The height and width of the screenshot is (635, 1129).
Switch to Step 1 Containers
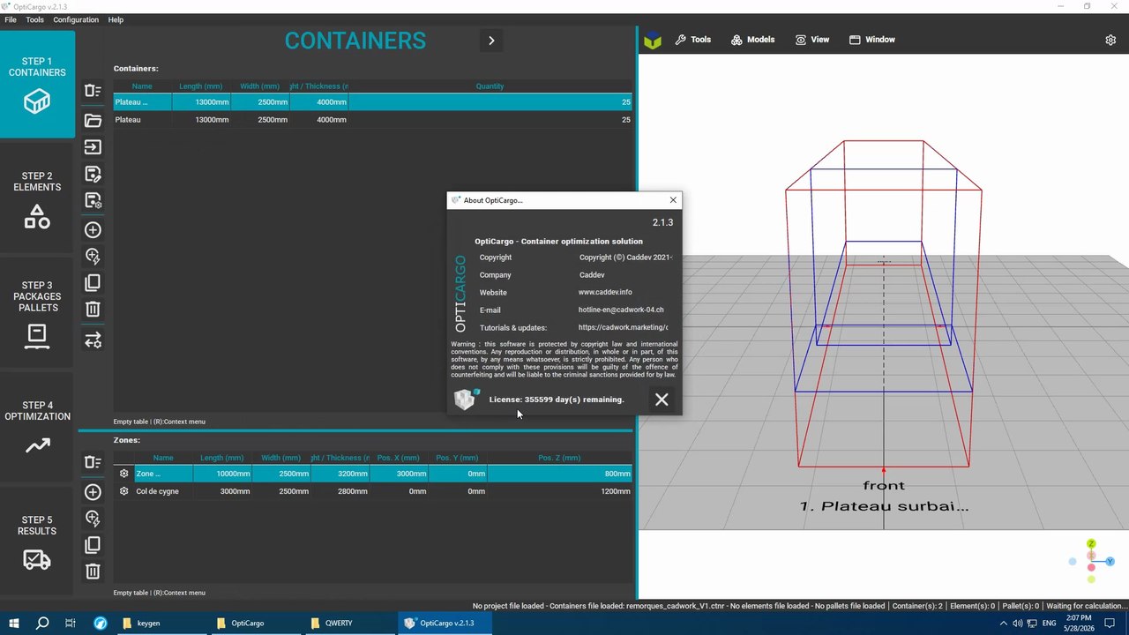click(x=37, y=85)
